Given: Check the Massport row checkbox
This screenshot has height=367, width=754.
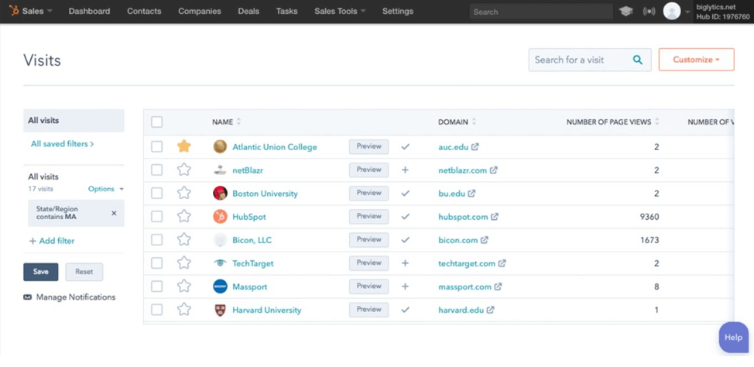Looking at the screenshot, I should [x=157, y=286].
